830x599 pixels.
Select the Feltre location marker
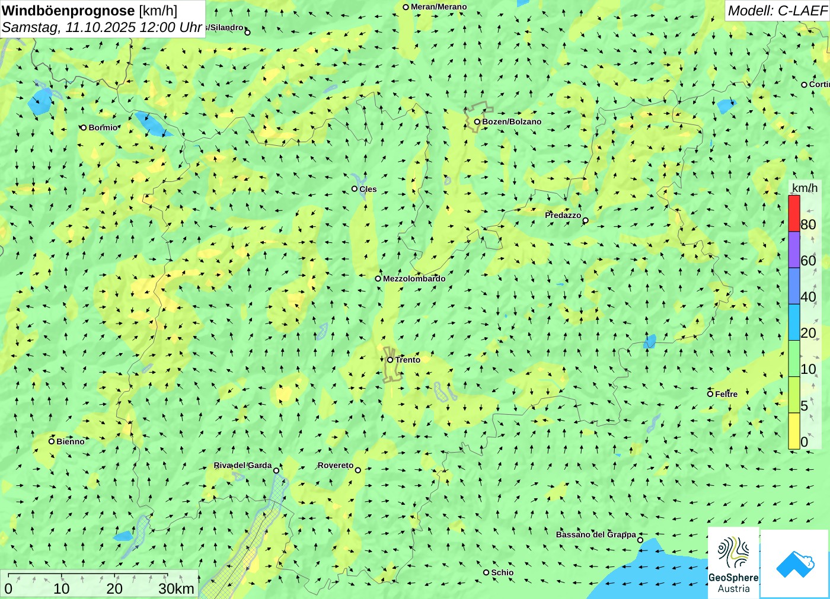tap(710, 393)
